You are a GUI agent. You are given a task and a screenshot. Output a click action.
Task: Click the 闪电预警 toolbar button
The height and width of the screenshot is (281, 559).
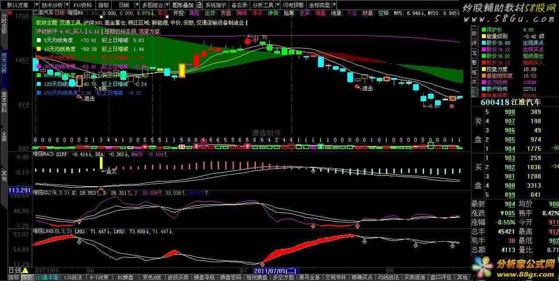293,5
